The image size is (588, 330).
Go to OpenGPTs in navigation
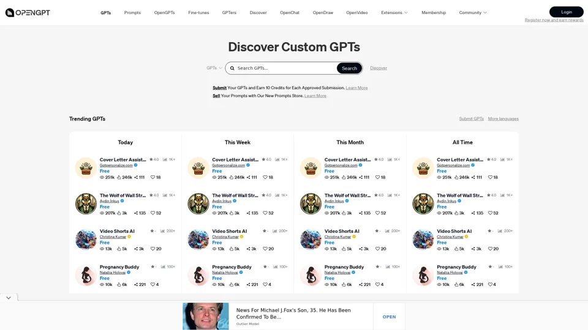pos(164,13)
